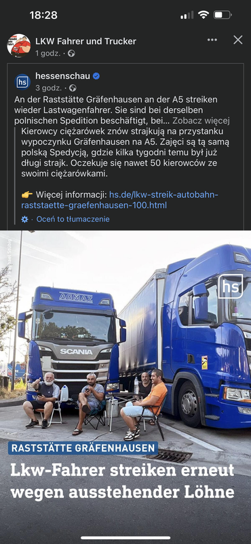
Task: Open the hessenschau hs profile icon
Action: coord(22,82)
